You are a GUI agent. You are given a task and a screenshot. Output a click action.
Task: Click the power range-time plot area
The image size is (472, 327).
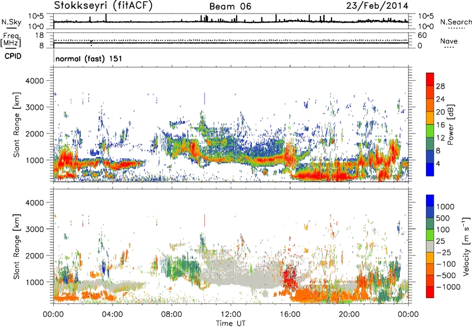tap(231, 125)
